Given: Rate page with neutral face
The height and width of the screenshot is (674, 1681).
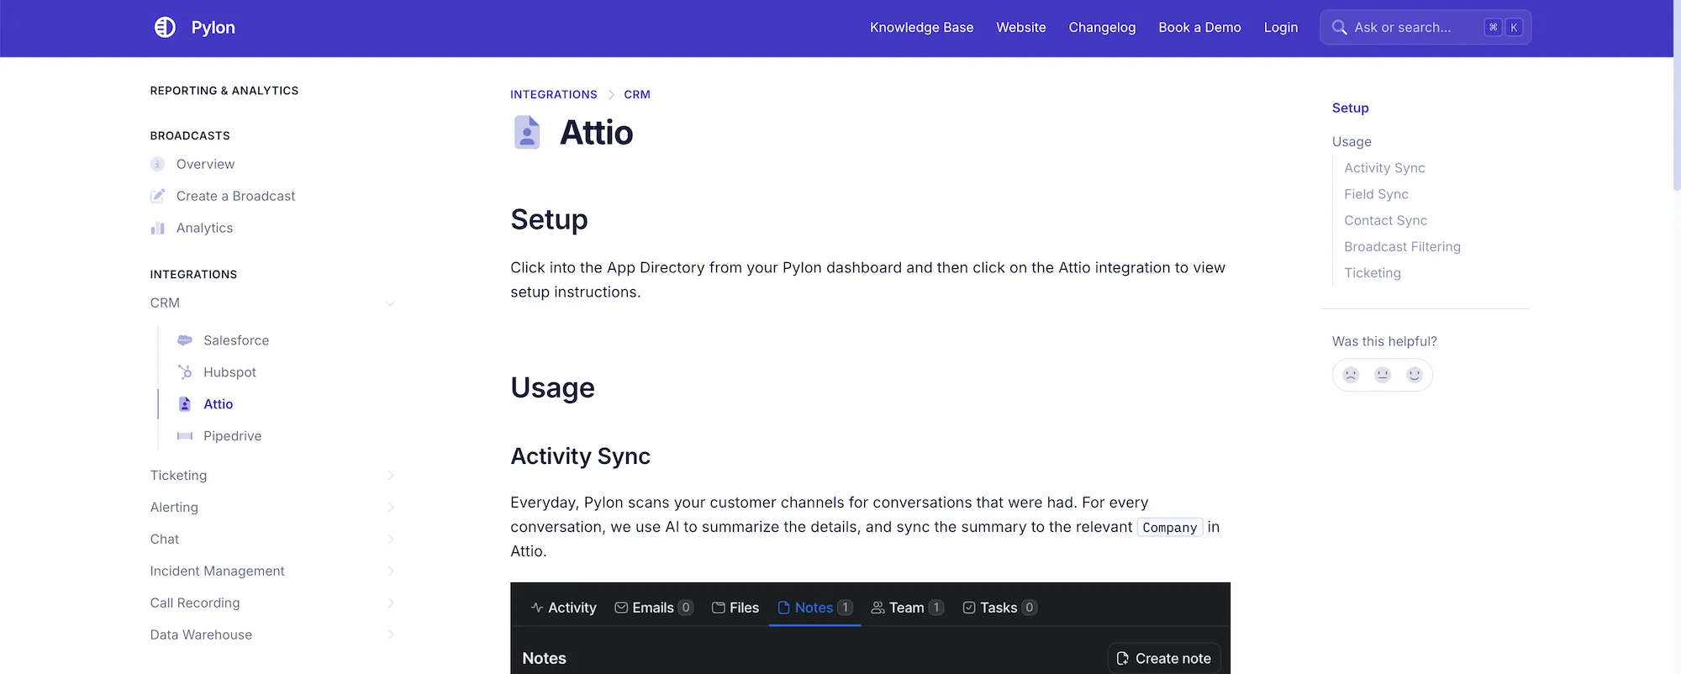Looking at the screenshot, I should 1383,375.
